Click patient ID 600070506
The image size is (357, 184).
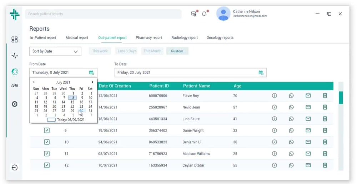coord(158,96)
